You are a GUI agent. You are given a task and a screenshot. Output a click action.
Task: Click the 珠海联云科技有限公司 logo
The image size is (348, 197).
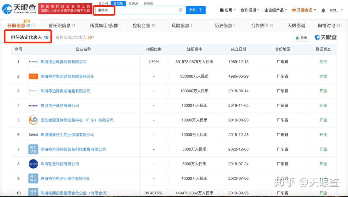(x=33, y=164)
